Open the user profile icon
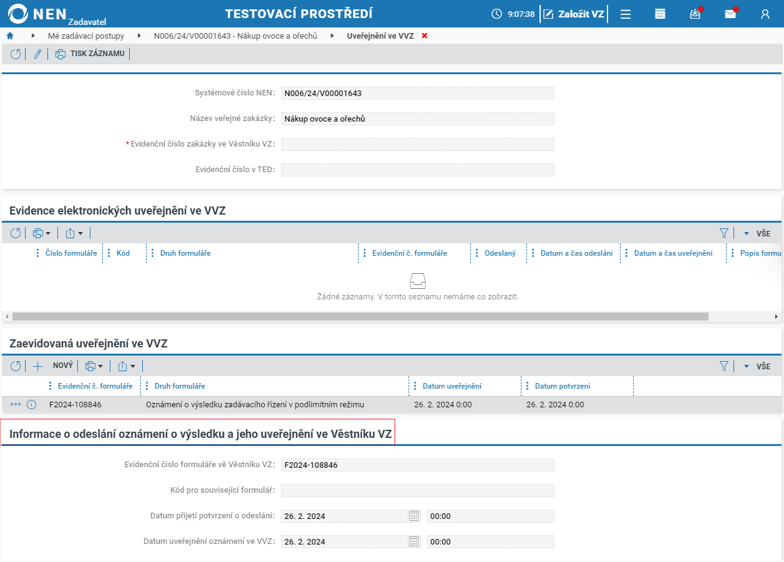Viewport: 784px width, 562px height. point(765,14)
